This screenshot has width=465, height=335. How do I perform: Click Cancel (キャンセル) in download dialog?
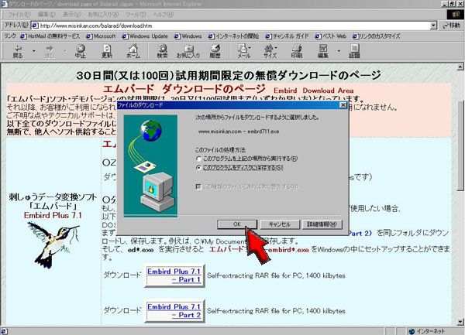280,224
